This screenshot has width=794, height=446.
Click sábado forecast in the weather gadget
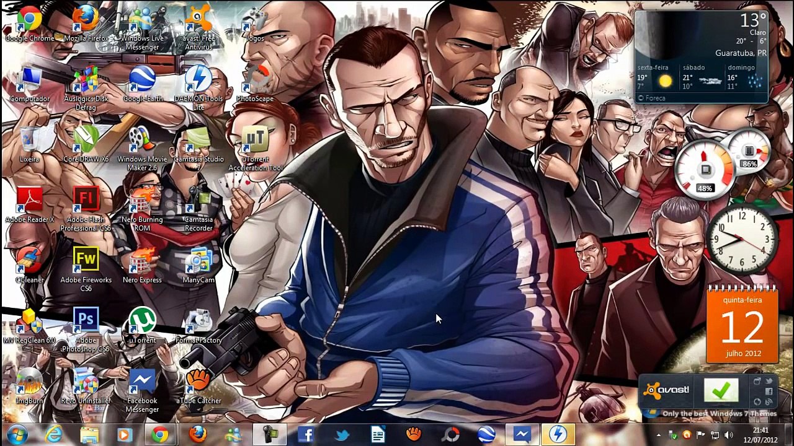tap(702, 77)
